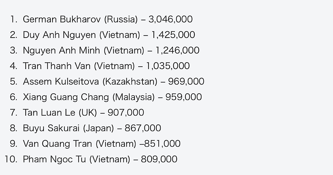Select chip count 1,246,000
This screenshot has width=333, height=175.
coord(177,50)
